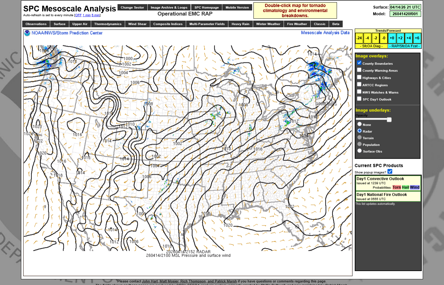Select the -4 hour trend cell

tap(367, 38)
